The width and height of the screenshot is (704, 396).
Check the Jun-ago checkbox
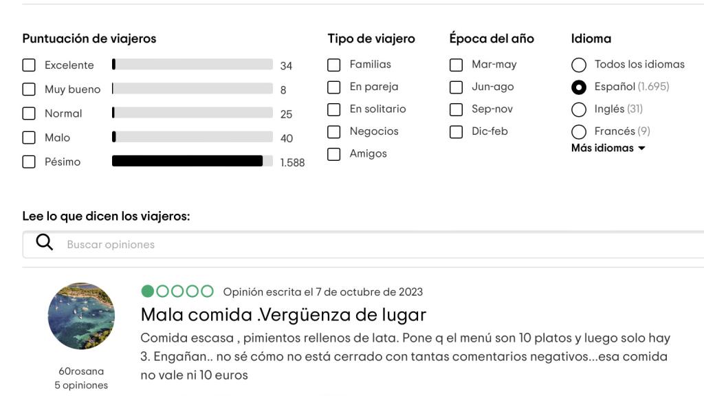[x=456, y=86]
